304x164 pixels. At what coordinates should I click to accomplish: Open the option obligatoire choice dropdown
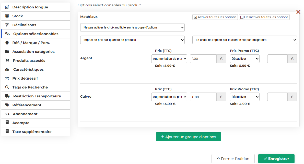pos(245,40)
